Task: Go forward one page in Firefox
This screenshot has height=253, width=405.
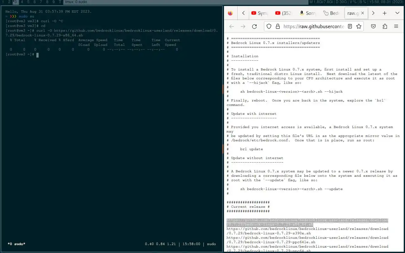Action: (243, 27)
